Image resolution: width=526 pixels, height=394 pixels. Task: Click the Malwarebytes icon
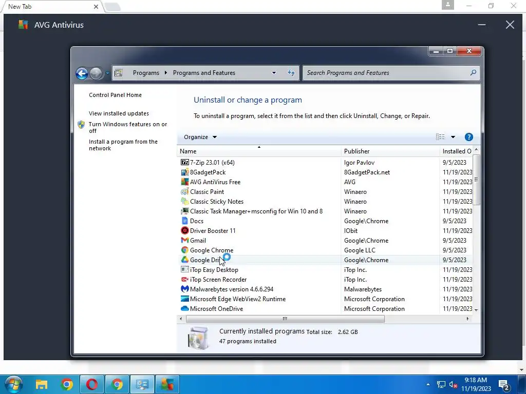(x=184, y=289)
